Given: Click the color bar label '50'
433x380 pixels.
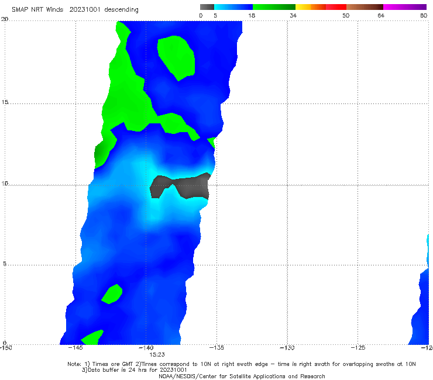Looking at the screenshot, I should pyautogui.click(x=346, y=15).
